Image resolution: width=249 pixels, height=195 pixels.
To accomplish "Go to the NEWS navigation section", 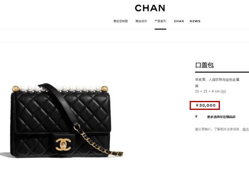I will [195, 21].
